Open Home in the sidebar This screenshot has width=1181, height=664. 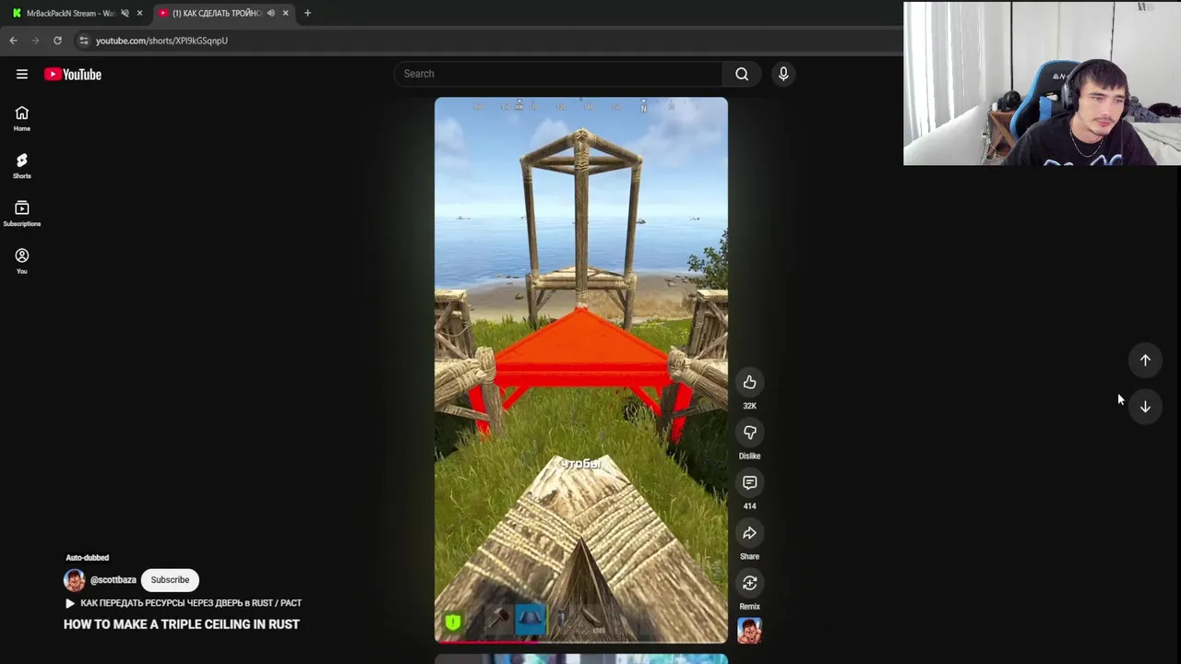(x=21, y=118)
